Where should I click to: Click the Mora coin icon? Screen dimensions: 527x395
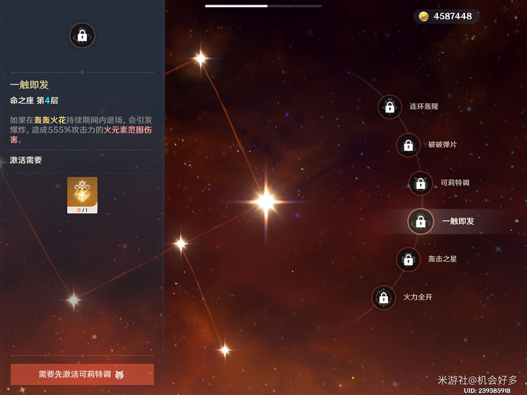pyautogui.click(x=423, y=16)
